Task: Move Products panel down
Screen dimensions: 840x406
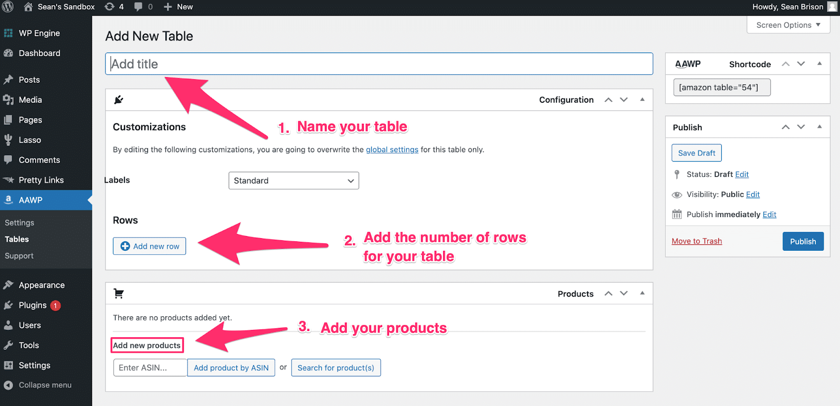Action: (x=624, y=293)
